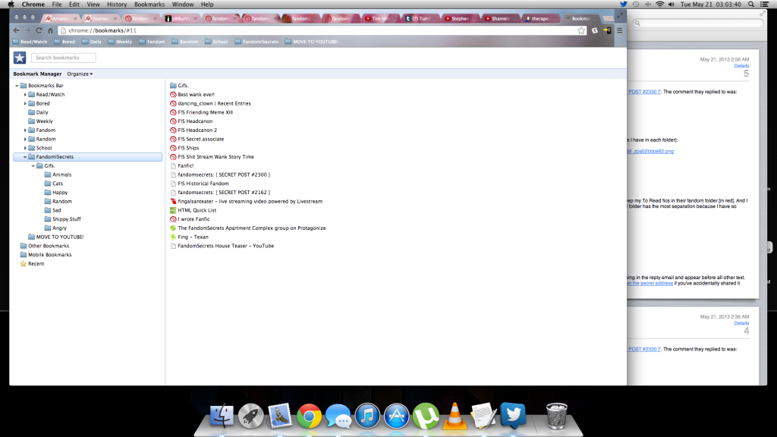Click the Search bookmarks field

click(x=64, y=58)
